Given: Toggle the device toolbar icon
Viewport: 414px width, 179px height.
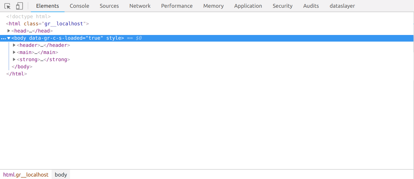Looking at the screenshot, I should coord(19,6).
